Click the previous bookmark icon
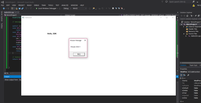 pyautogui.click(x=116, y=8)
